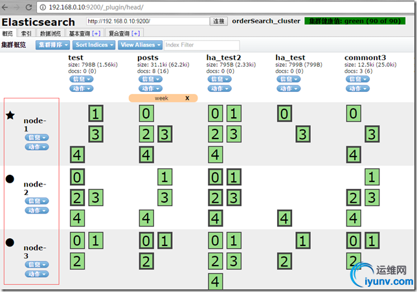Click shard 2 of commont3 on node-2
Screen dimensions: 417x292
click(354, 198)
